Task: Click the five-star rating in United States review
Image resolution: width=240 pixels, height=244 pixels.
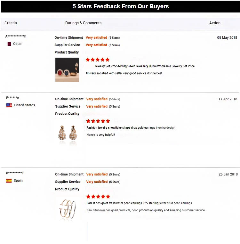Action: pyautogui.click(x=98, y=121)
